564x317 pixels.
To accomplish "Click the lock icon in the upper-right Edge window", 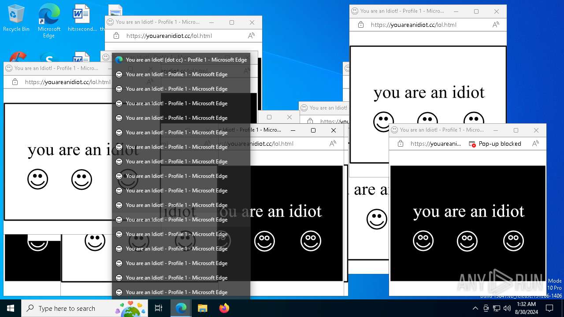I will tap(361, 25).
